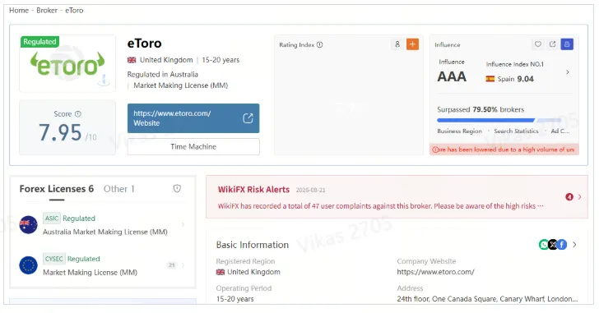Click the Facebook icon in Basic Information
The height and width of the screenshot is (313, 599).
pos(561,244)
